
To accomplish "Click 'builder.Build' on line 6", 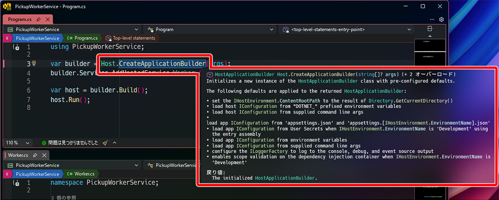I will pos(113,90).
